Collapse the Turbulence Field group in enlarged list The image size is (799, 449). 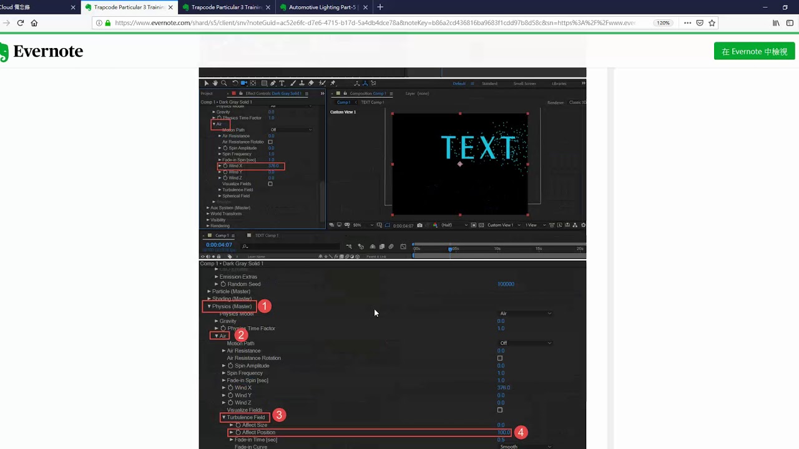pyautogui.click(x=223, y=418)
